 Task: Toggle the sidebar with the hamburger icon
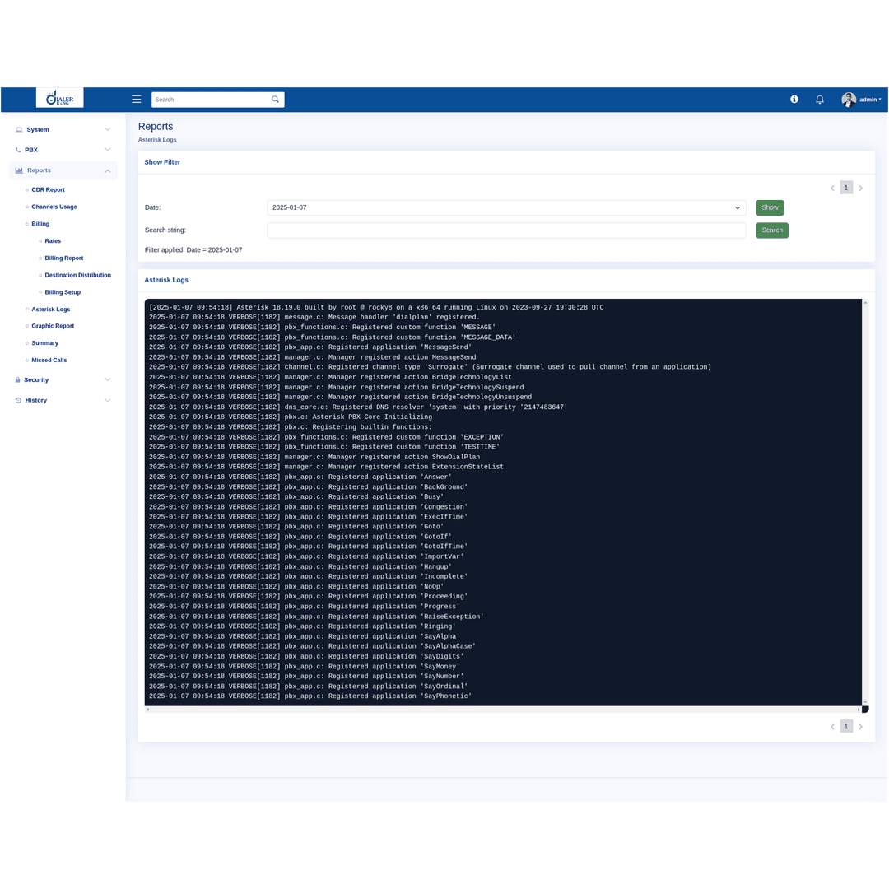click(x=136, y=99)
